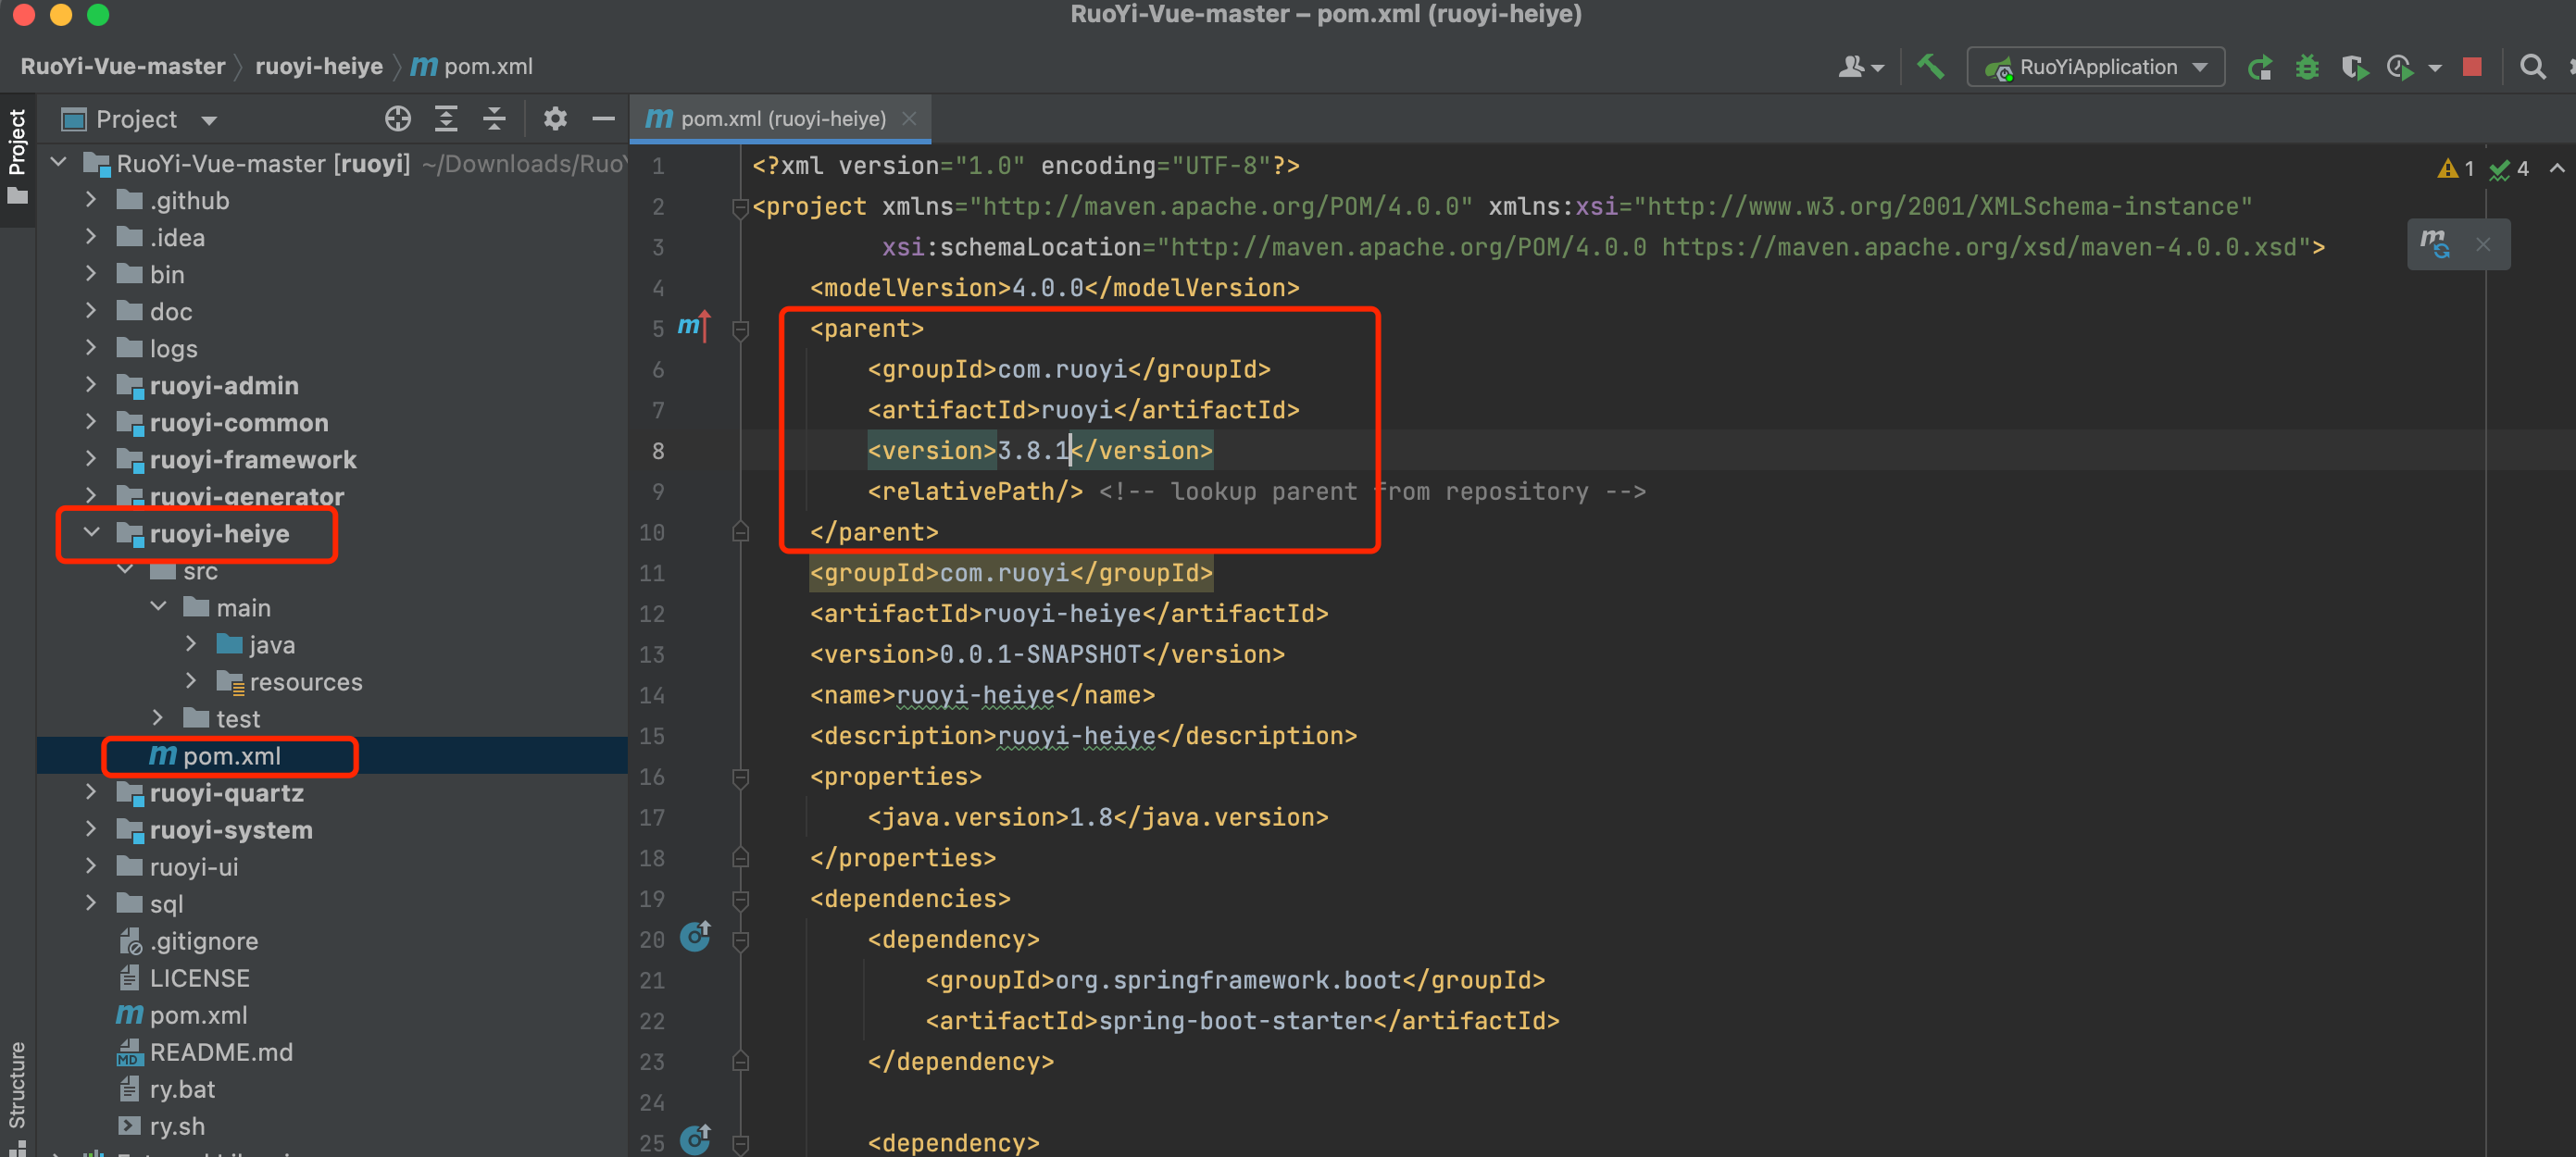Open the RuoYiApplication run configuration dropdown
The height and width of the screenshot is (1157, 2576).
pyautogui.click(x=2096, y=67)
